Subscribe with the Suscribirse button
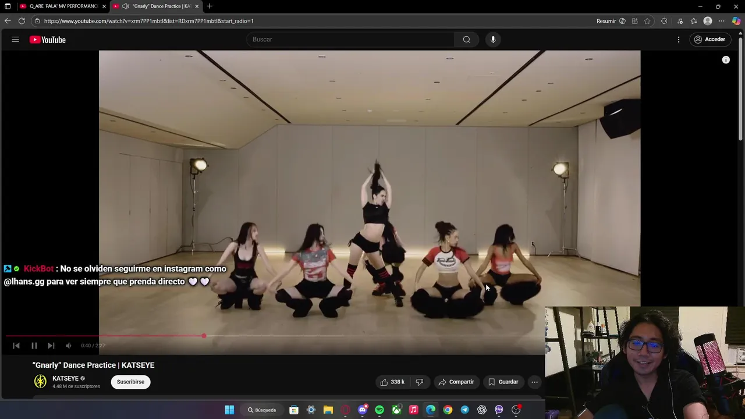Viewport: 745px width, 419px height. click(130, 382)
